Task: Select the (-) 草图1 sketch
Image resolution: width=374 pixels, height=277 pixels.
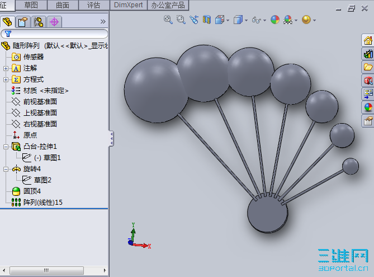Action: 48,158
